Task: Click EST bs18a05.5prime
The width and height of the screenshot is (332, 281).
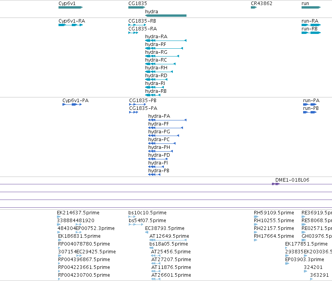Action: 151,248
